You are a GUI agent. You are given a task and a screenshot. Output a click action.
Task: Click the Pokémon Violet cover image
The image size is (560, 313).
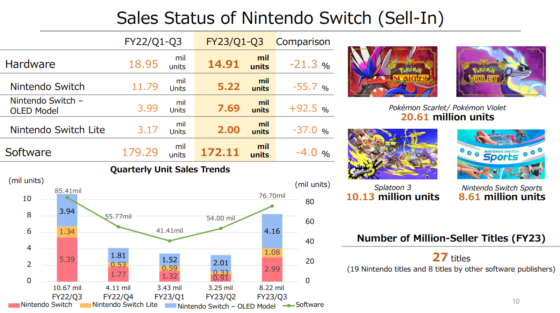click(x=501, y=71)
